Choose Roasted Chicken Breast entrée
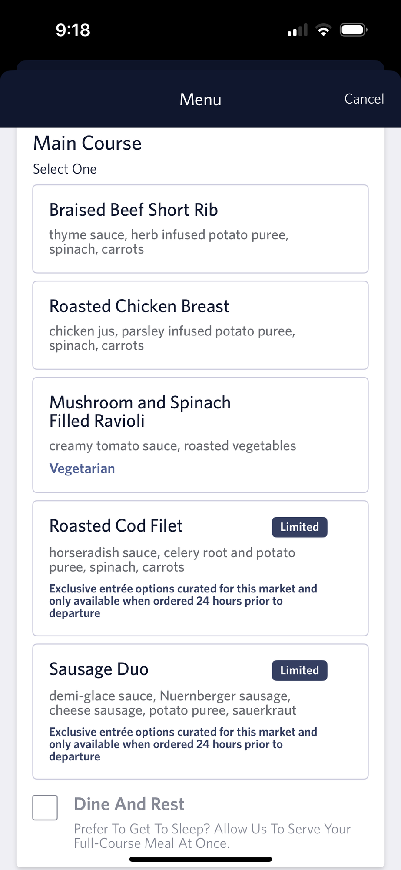The width and height of the screenshot is (401, 870). click(200, 325)
